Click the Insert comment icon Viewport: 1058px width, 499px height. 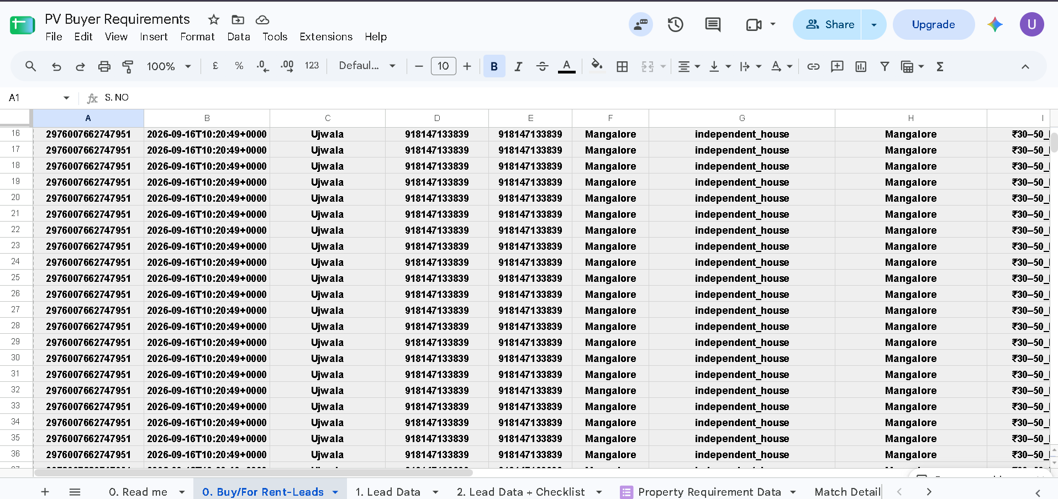(x=837, y=66)
